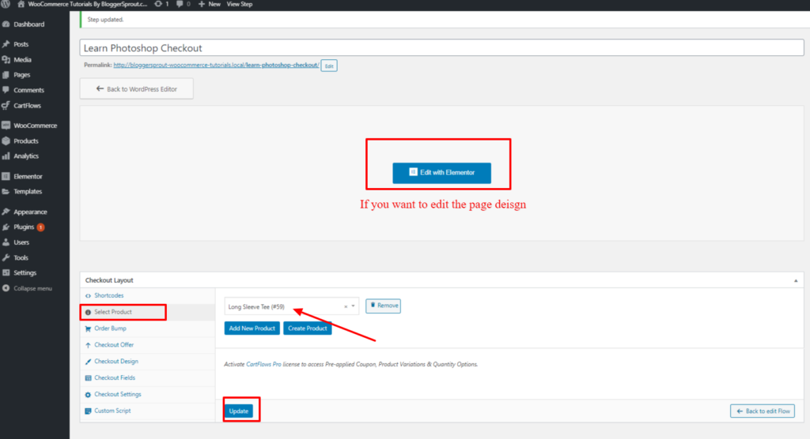Clear the selected Long Sleeve Tee product

(x=346, y=307)
